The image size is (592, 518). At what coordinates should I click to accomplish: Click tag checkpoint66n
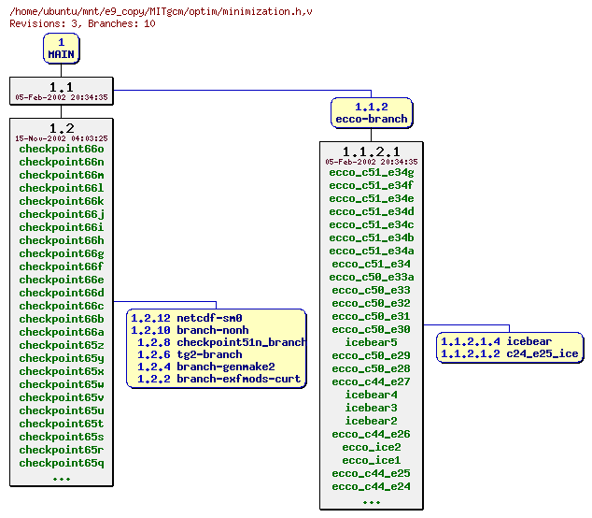62,162
